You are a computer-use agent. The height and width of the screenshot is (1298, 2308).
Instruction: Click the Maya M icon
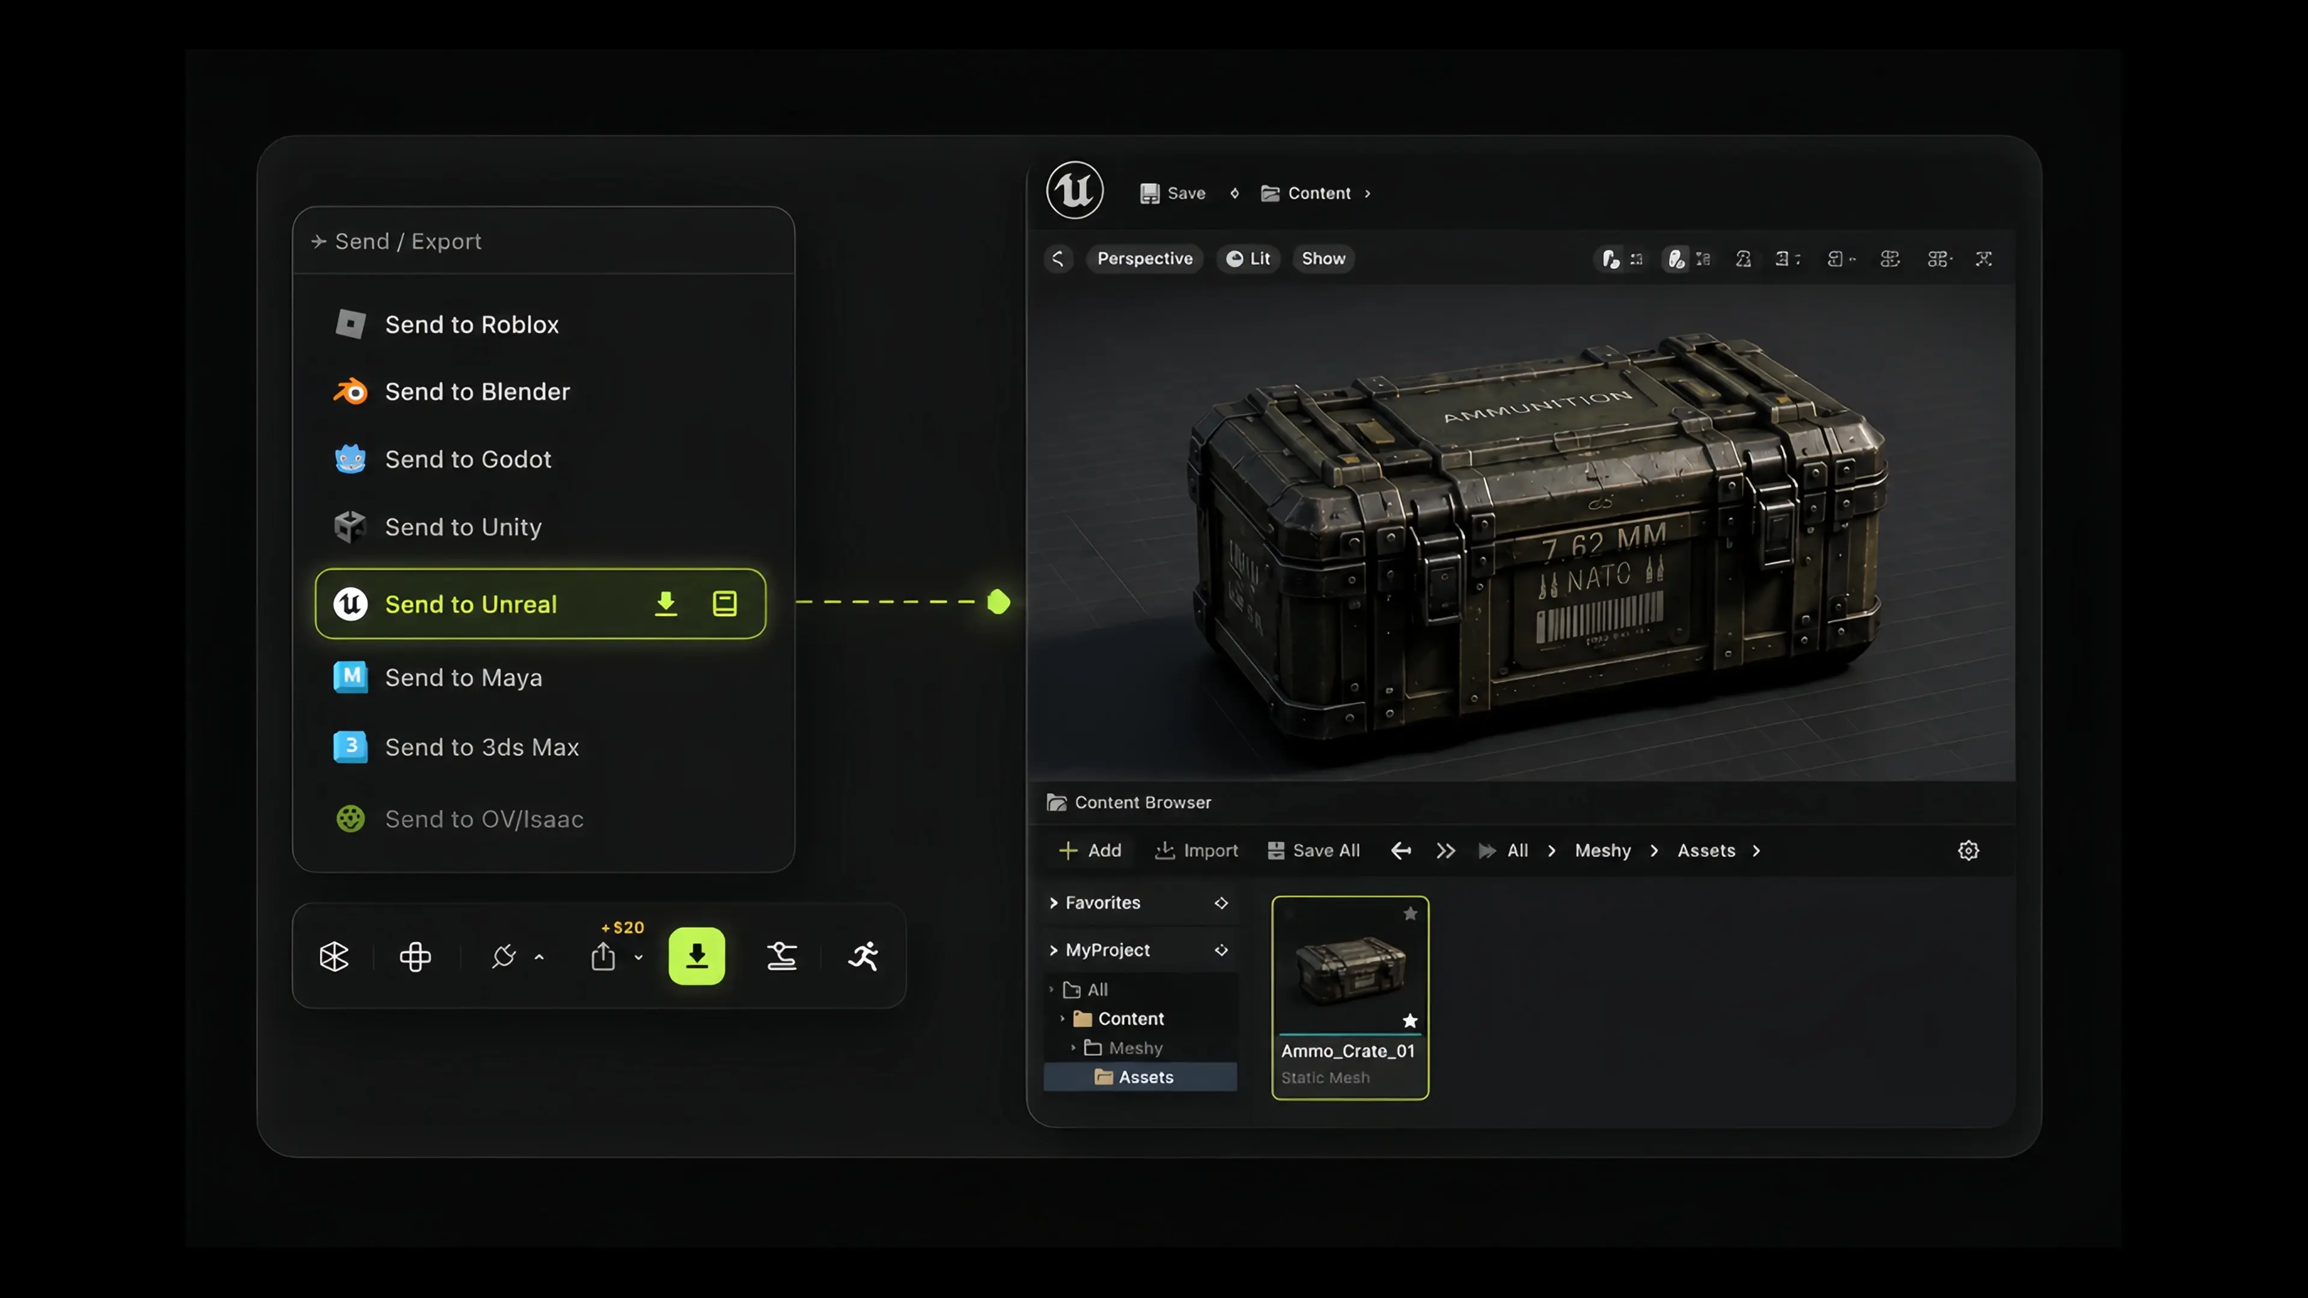[350, 676]
